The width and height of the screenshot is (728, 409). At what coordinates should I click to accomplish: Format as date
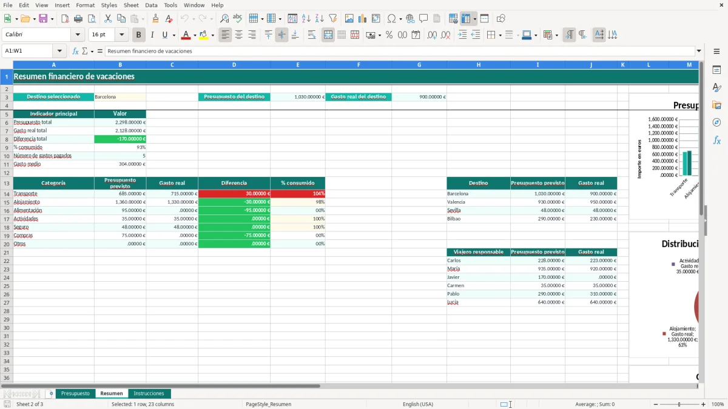[416, 35]
